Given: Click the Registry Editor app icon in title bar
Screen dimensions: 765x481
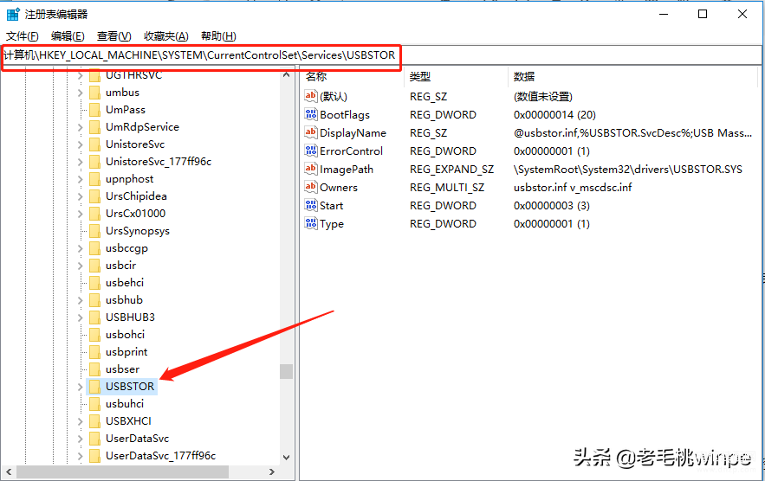Looking at the screenshot, I should point(13,14).
